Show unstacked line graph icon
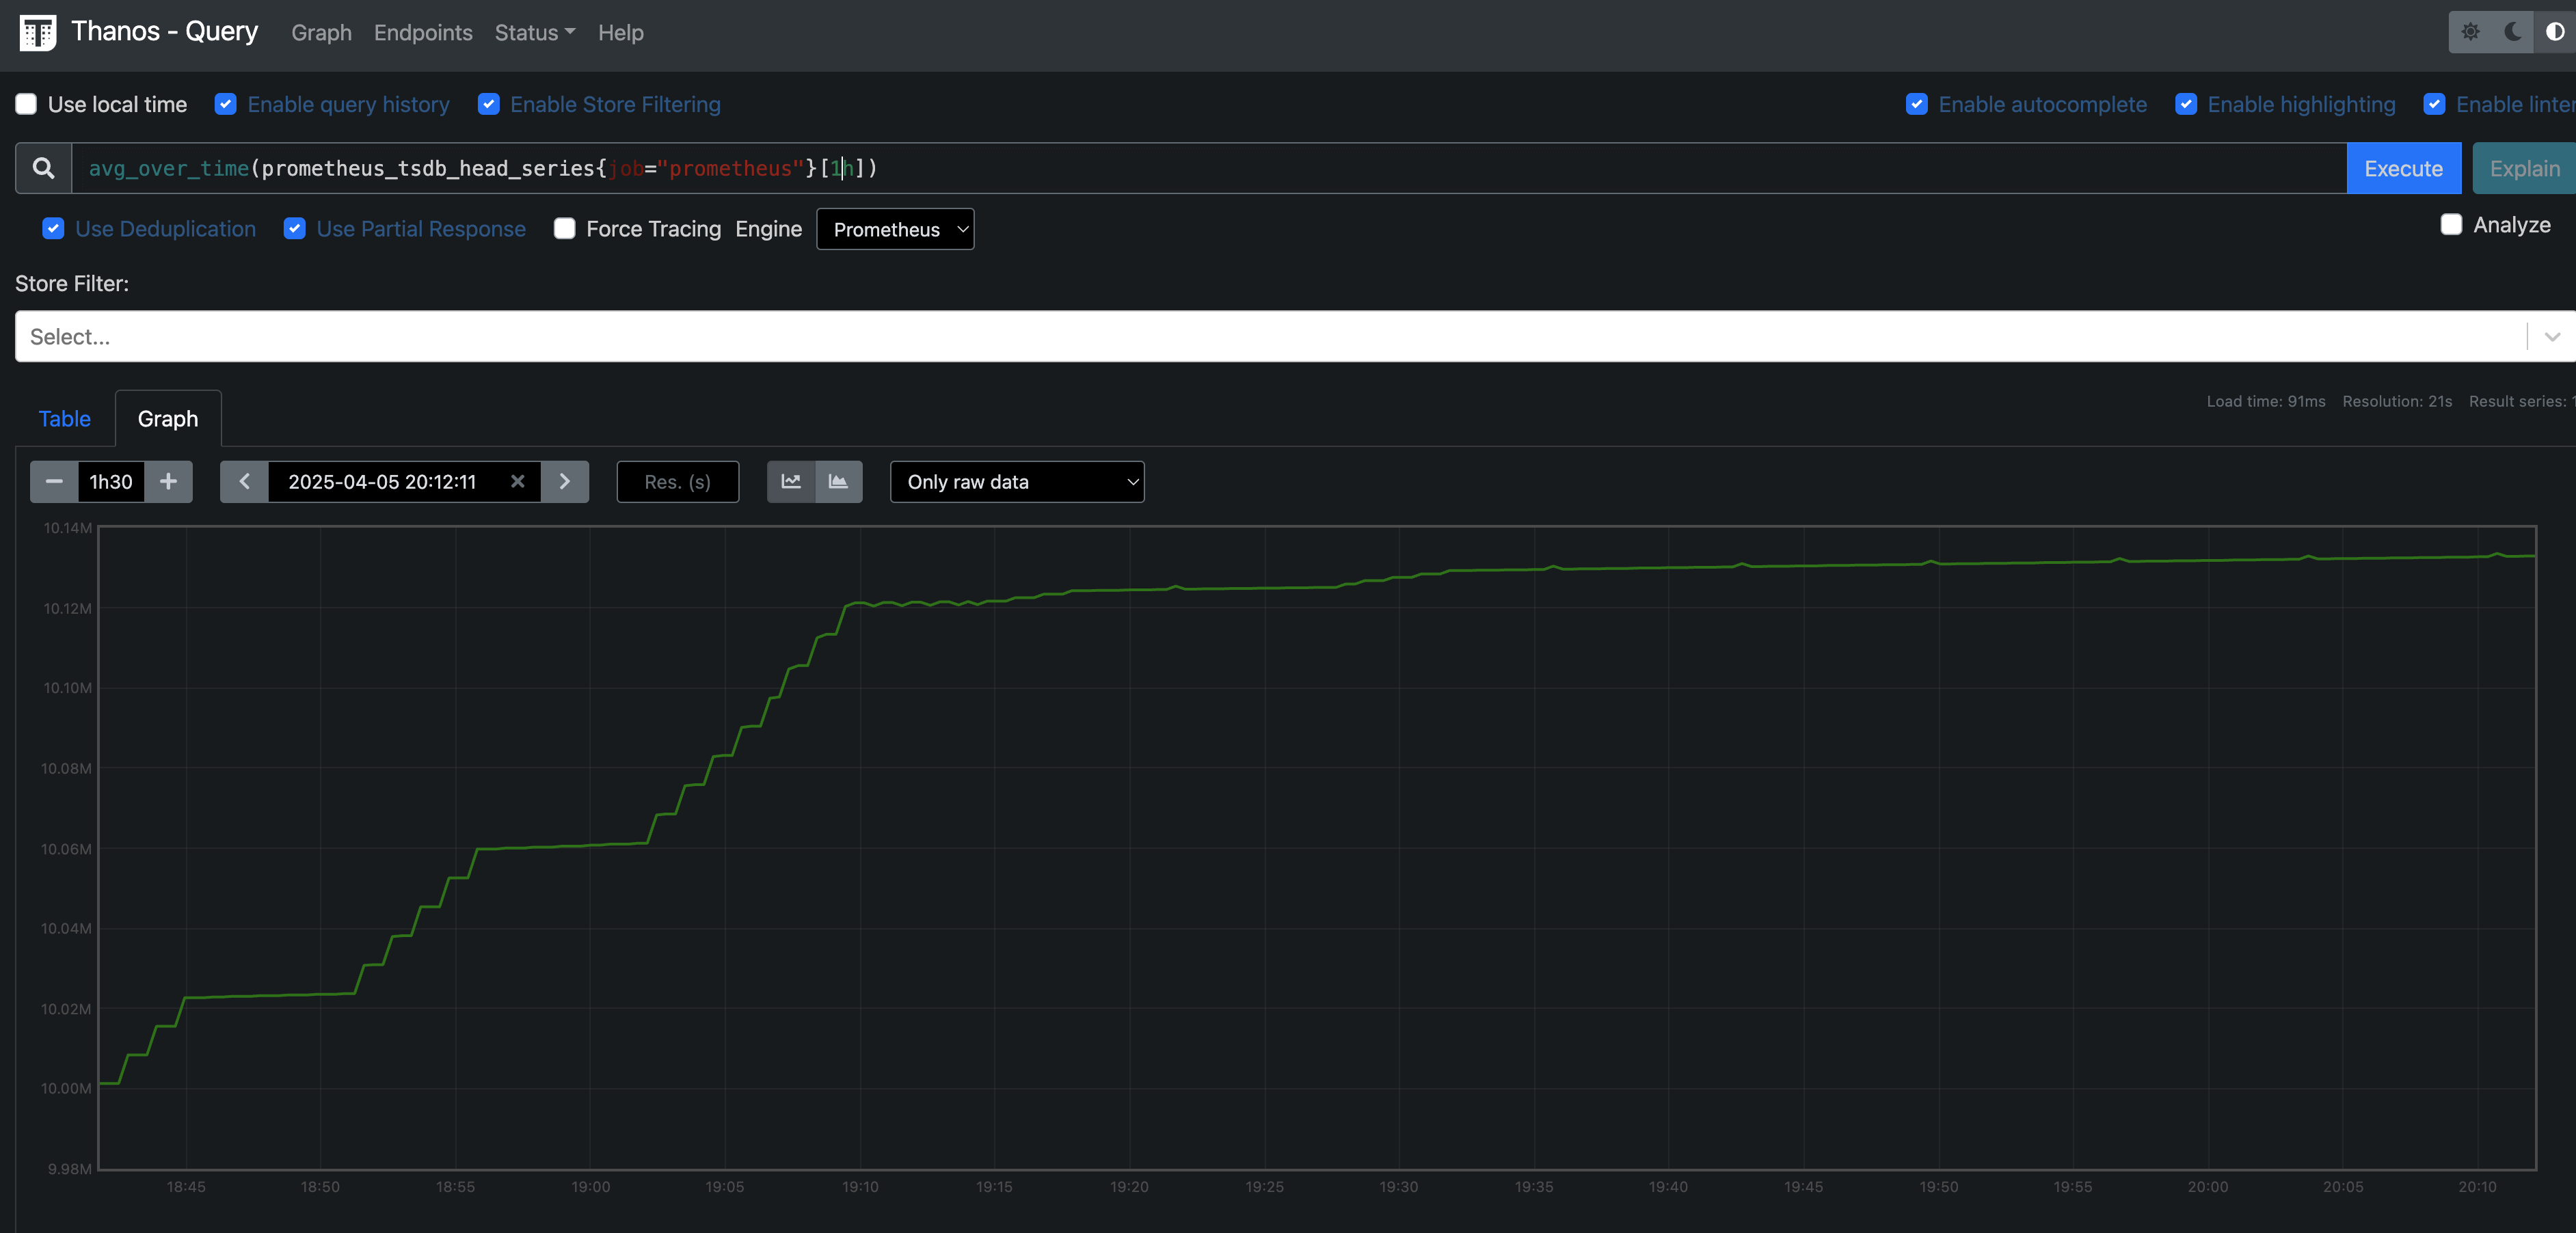This screenshot has width=2576, height=1233. (x=791, y=482)
